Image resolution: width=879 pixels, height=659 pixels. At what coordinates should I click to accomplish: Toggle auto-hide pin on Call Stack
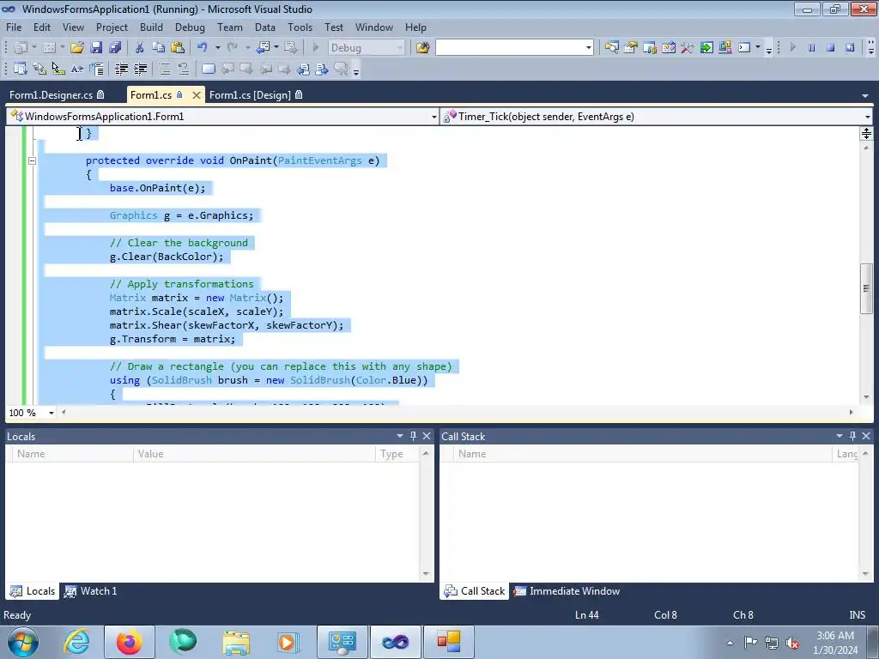(x=852, y=436)
